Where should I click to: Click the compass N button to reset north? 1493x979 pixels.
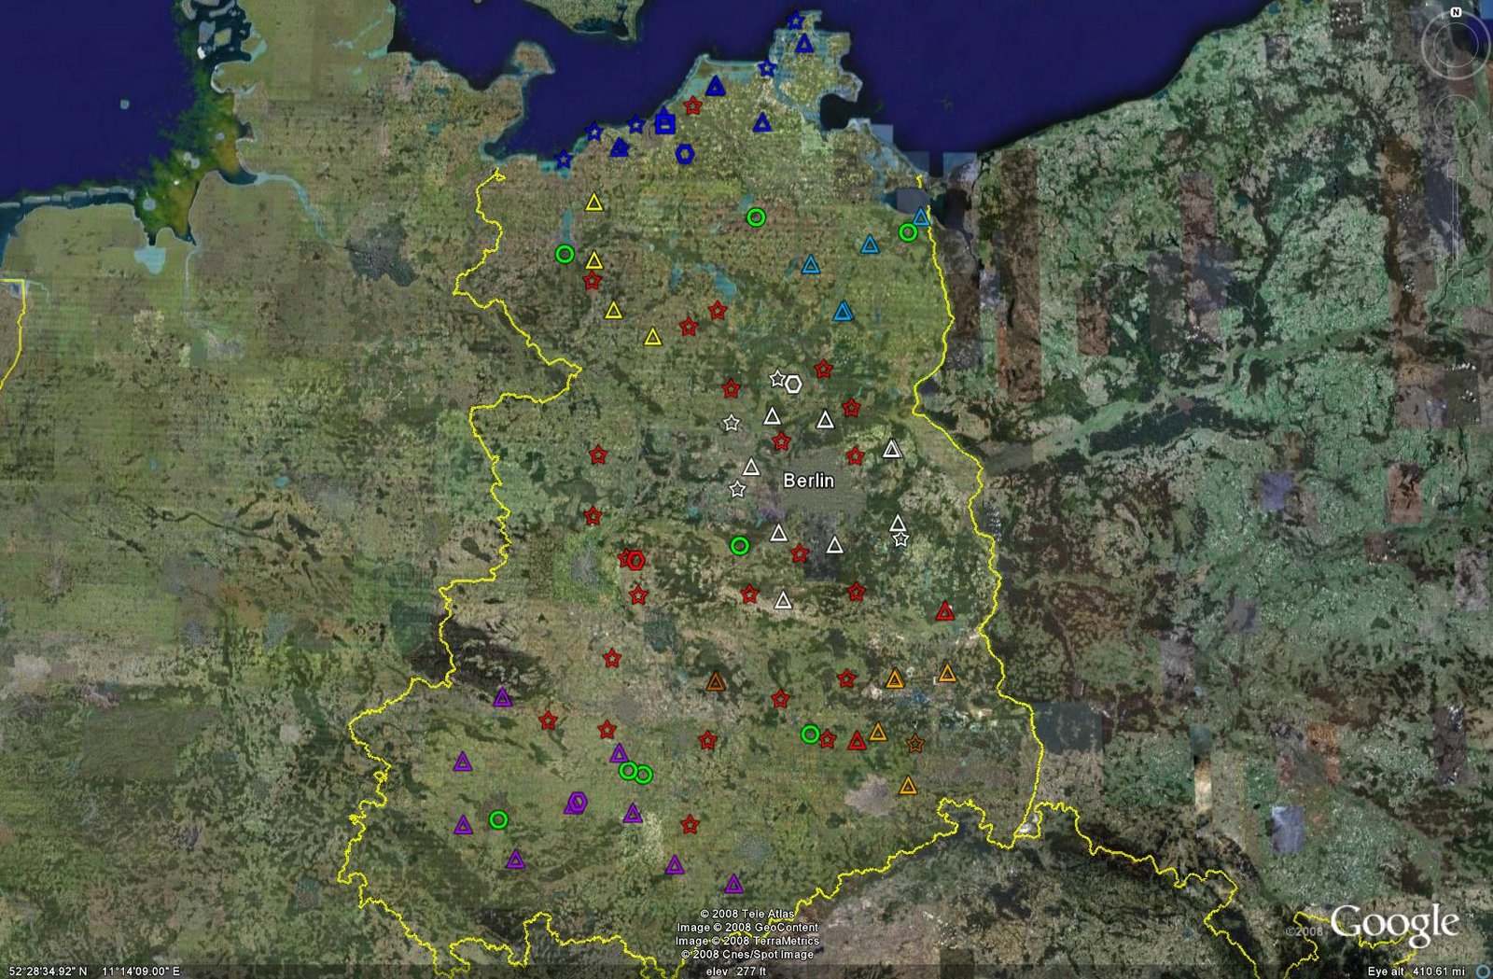coord(1456,12)
